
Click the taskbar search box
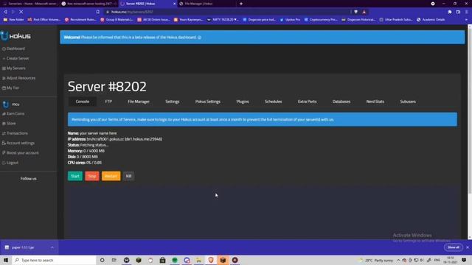[54, 260]
